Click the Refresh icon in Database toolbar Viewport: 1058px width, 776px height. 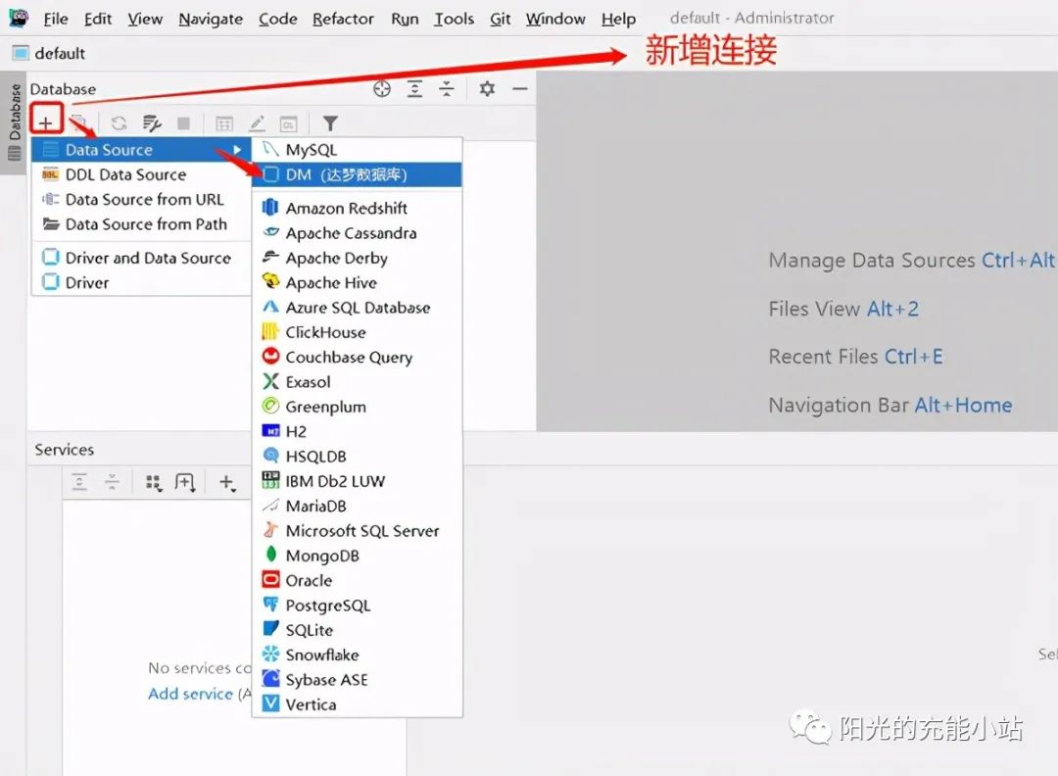119,122
